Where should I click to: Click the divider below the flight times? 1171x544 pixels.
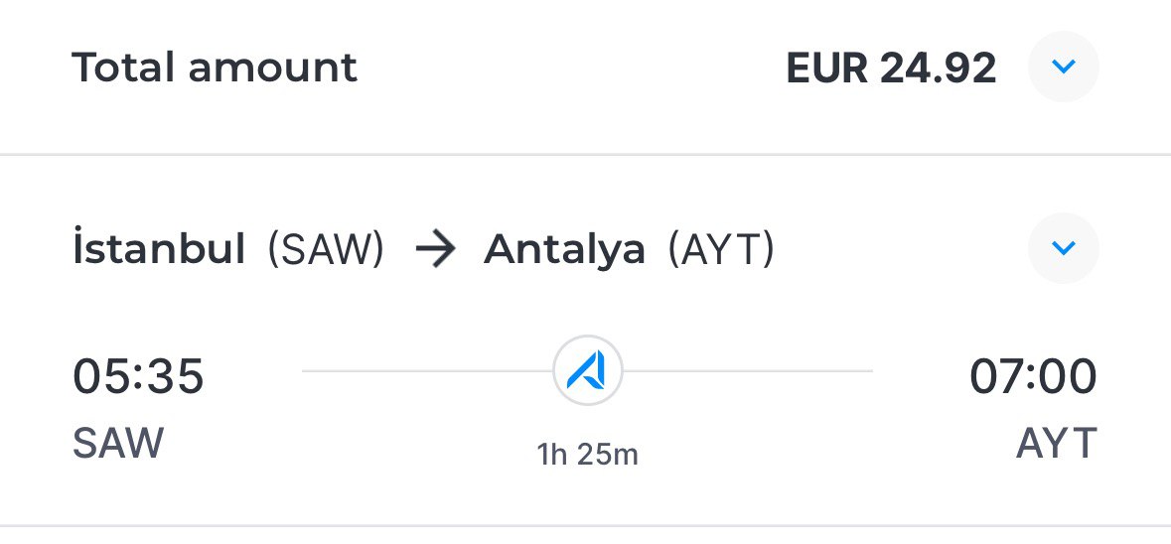point(586,526)
